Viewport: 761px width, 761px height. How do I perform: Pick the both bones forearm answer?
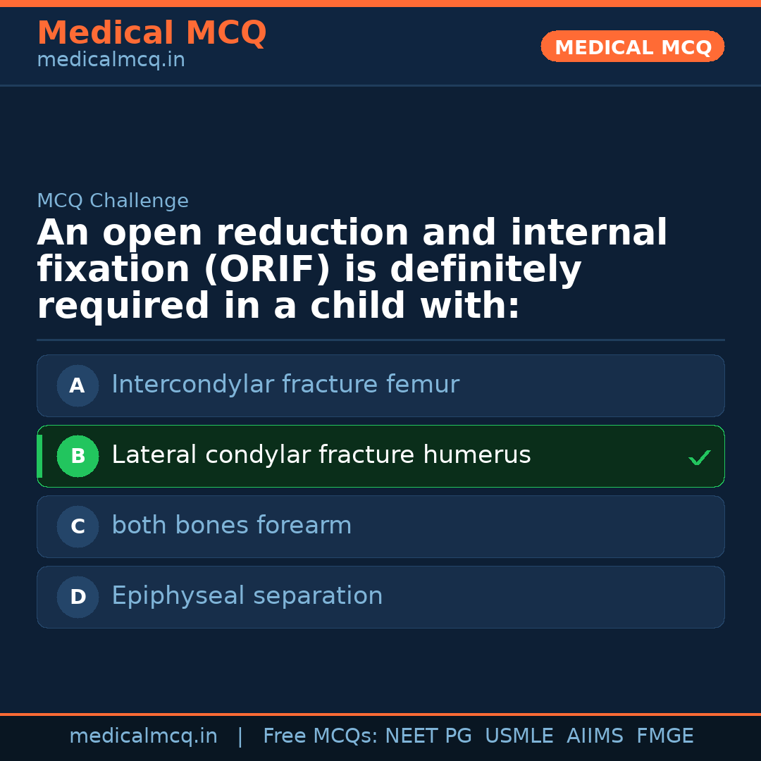click(231, 526)
